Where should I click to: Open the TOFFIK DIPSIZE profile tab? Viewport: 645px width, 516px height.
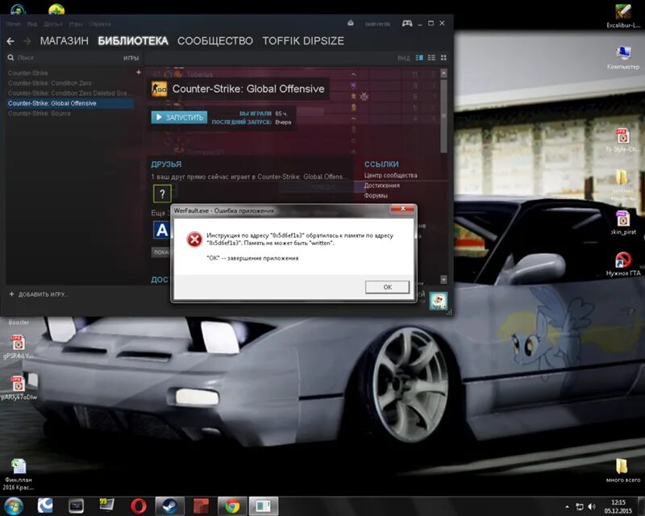coord(303,41)
